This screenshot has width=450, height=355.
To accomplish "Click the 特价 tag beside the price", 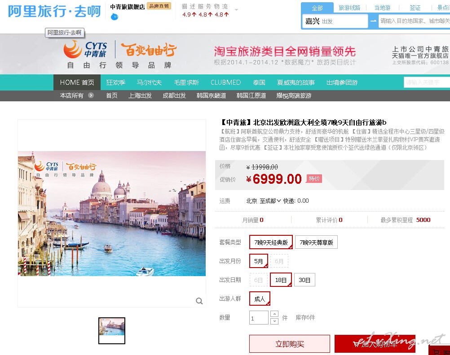I will point(314,179).
